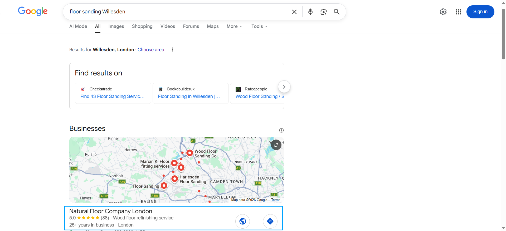Screen dimensions: 506x231
Task: Open the Ratedpeople Wood Floor Sanding link
Action: pos(260,96)
